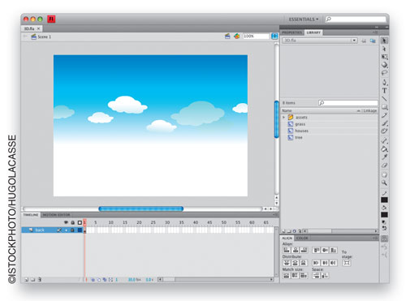Select the Eyedropper tool
The height and width of the screenshot is (301, 406).
[x=384, y=157]
